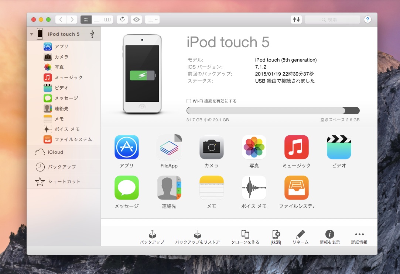Select ファイルシステム in the sidebar

(64, 139)
